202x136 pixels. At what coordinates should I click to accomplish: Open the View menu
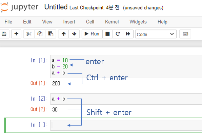point(47,22)
